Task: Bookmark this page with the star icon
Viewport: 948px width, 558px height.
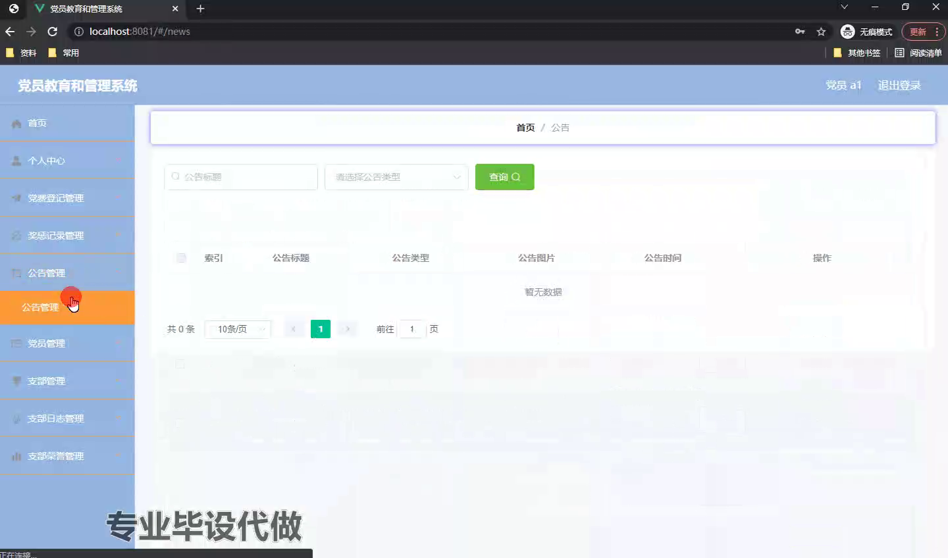Action: tap(821, 32)
